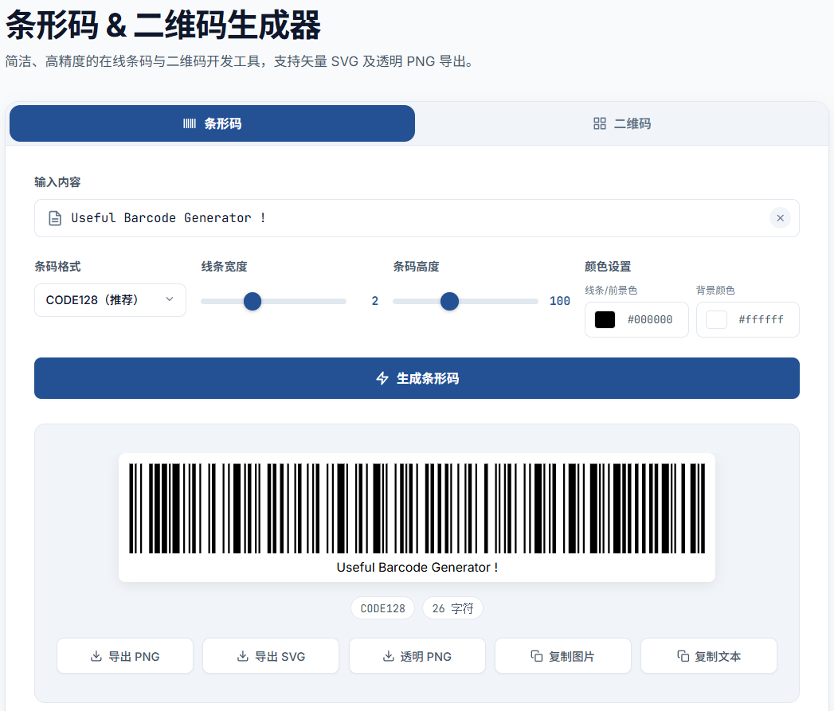Click the 条形码 & 二维码生成器 title
This screenshot has width=834, height=711.
click(x=163, y=25)
